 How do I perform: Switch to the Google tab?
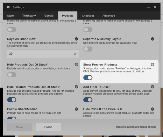point(49,16)
